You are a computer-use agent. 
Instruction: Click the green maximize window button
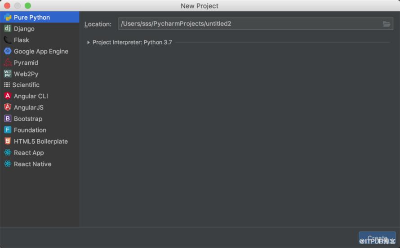27,5
